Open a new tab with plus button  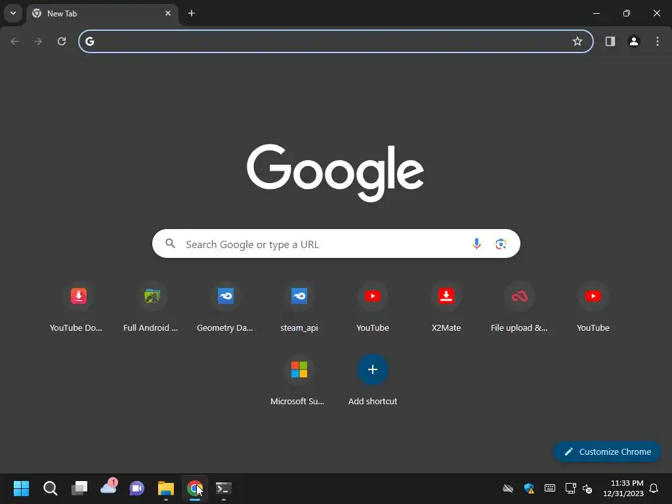(192, 13)
